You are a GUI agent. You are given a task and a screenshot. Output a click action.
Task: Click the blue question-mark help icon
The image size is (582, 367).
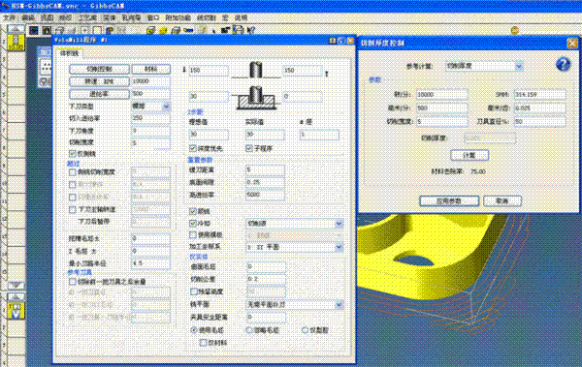[563, 65]
